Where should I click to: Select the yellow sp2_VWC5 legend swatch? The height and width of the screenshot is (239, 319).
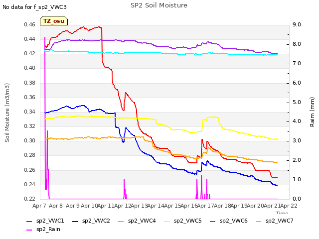click(167, 221)
